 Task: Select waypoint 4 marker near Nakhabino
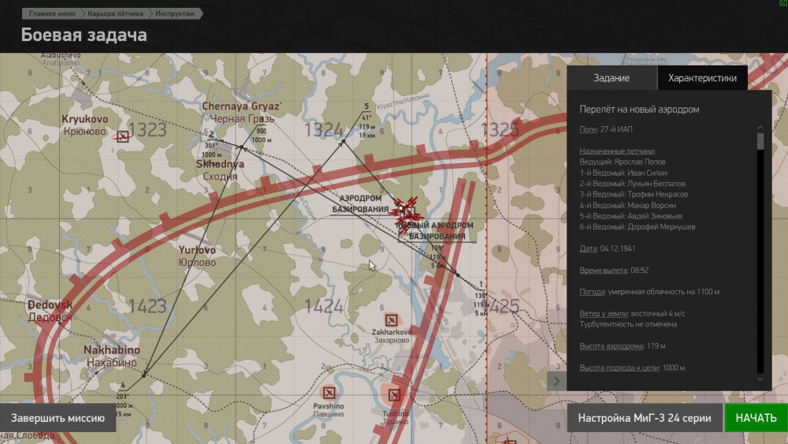[x=144, y=375]
